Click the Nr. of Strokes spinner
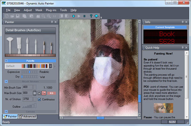The image size is (191, 126). tap(35, 99)
